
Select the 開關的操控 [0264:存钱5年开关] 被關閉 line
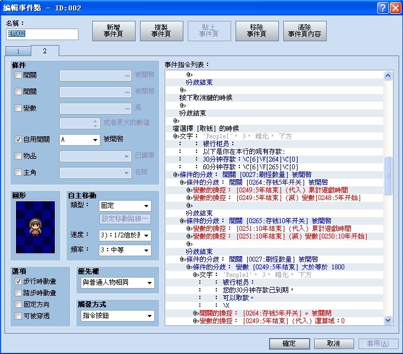[x=275, y=313]
